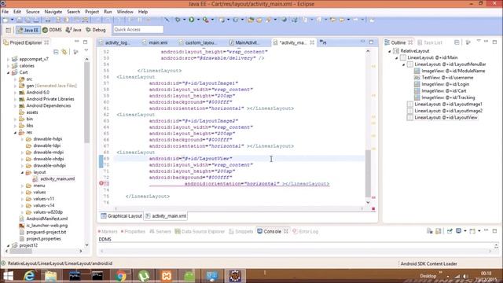Open XAMPP from the taskbar

(166, 276)
